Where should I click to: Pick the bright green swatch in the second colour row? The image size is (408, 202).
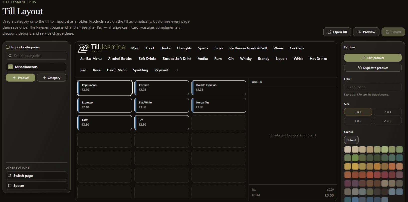click(x=355, y=158)
